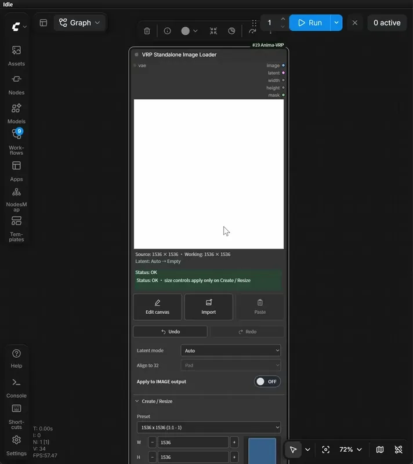Open the NodesMap panel
Viewport: 413px width, 464px height.
pyautogui.click(x=16, y=200)
